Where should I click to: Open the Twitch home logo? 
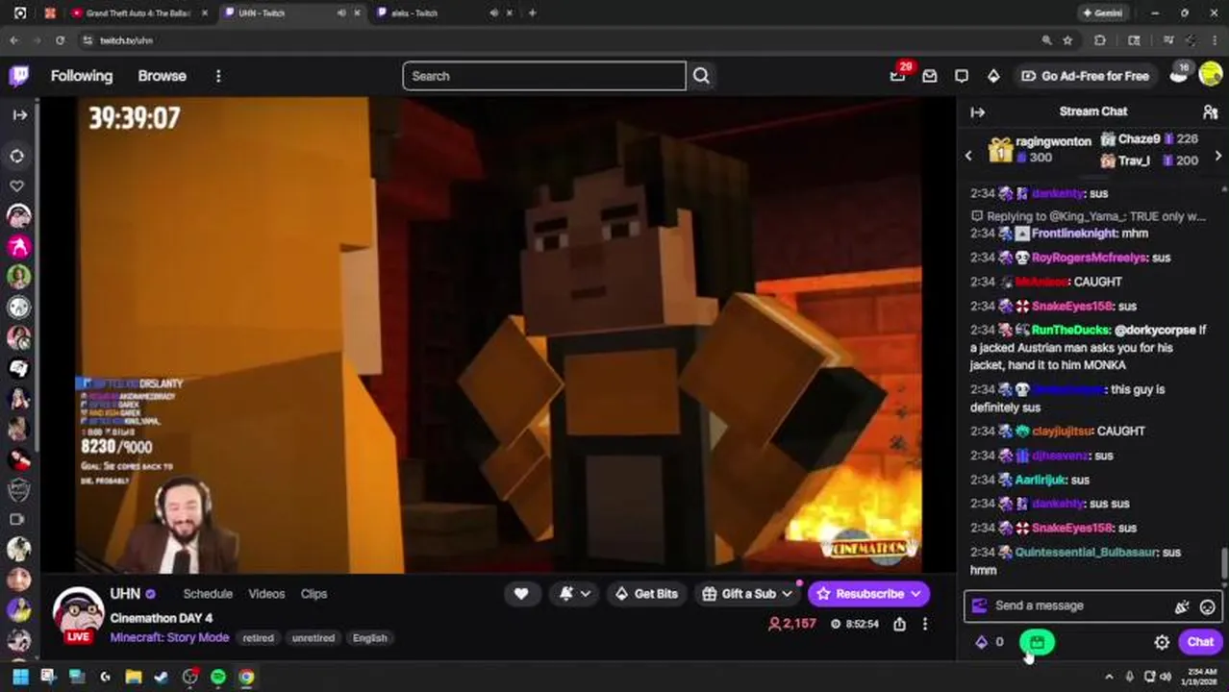pos(19,76)
